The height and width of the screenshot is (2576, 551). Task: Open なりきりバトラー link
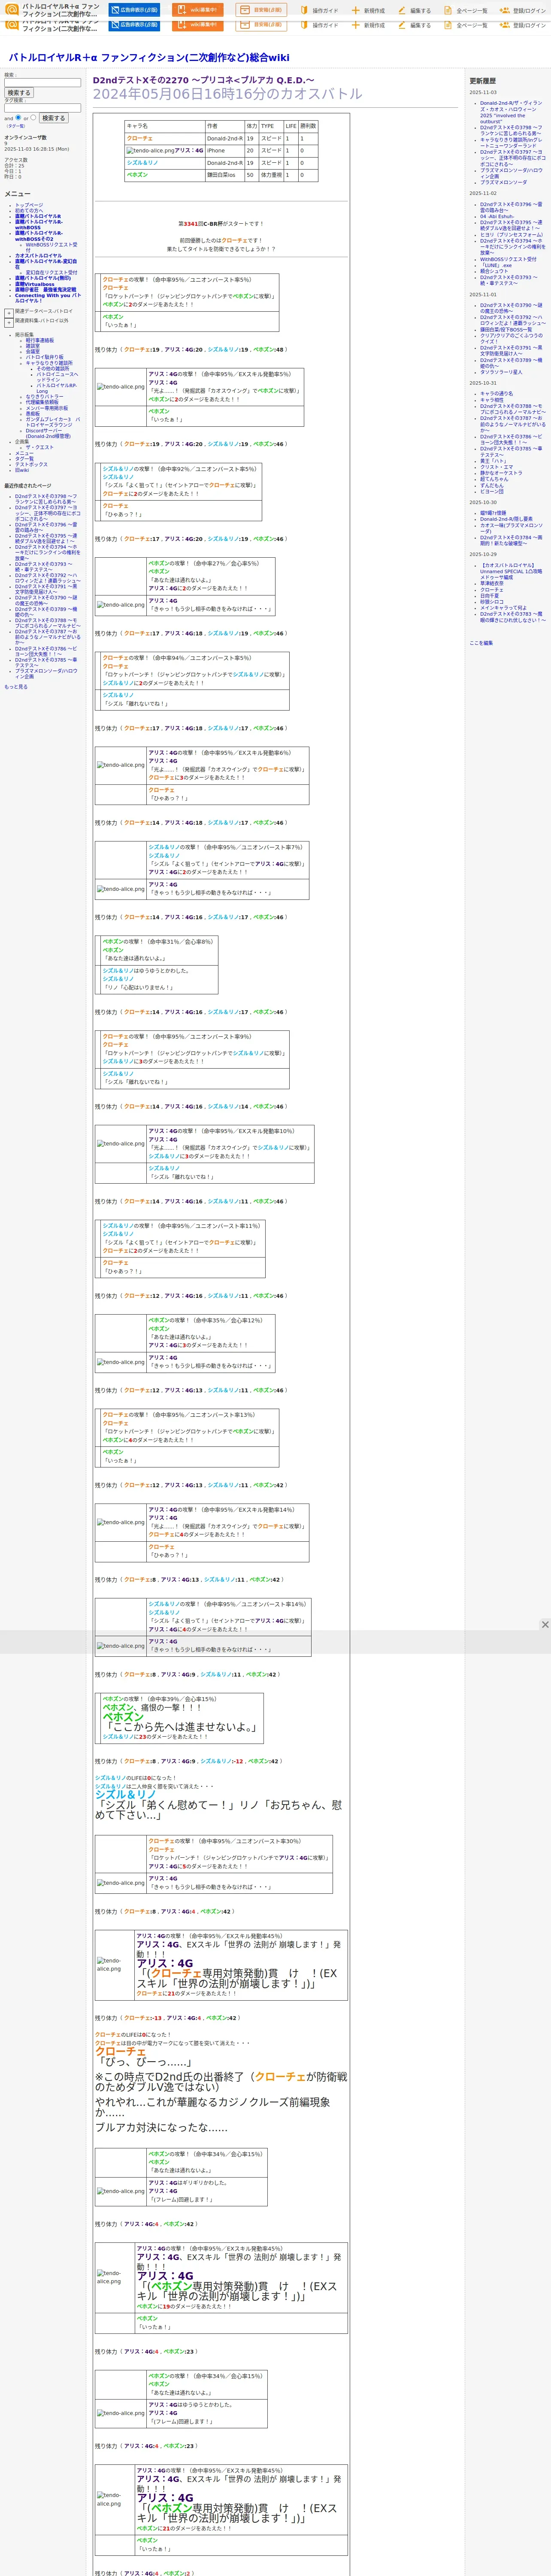[45, 397]
